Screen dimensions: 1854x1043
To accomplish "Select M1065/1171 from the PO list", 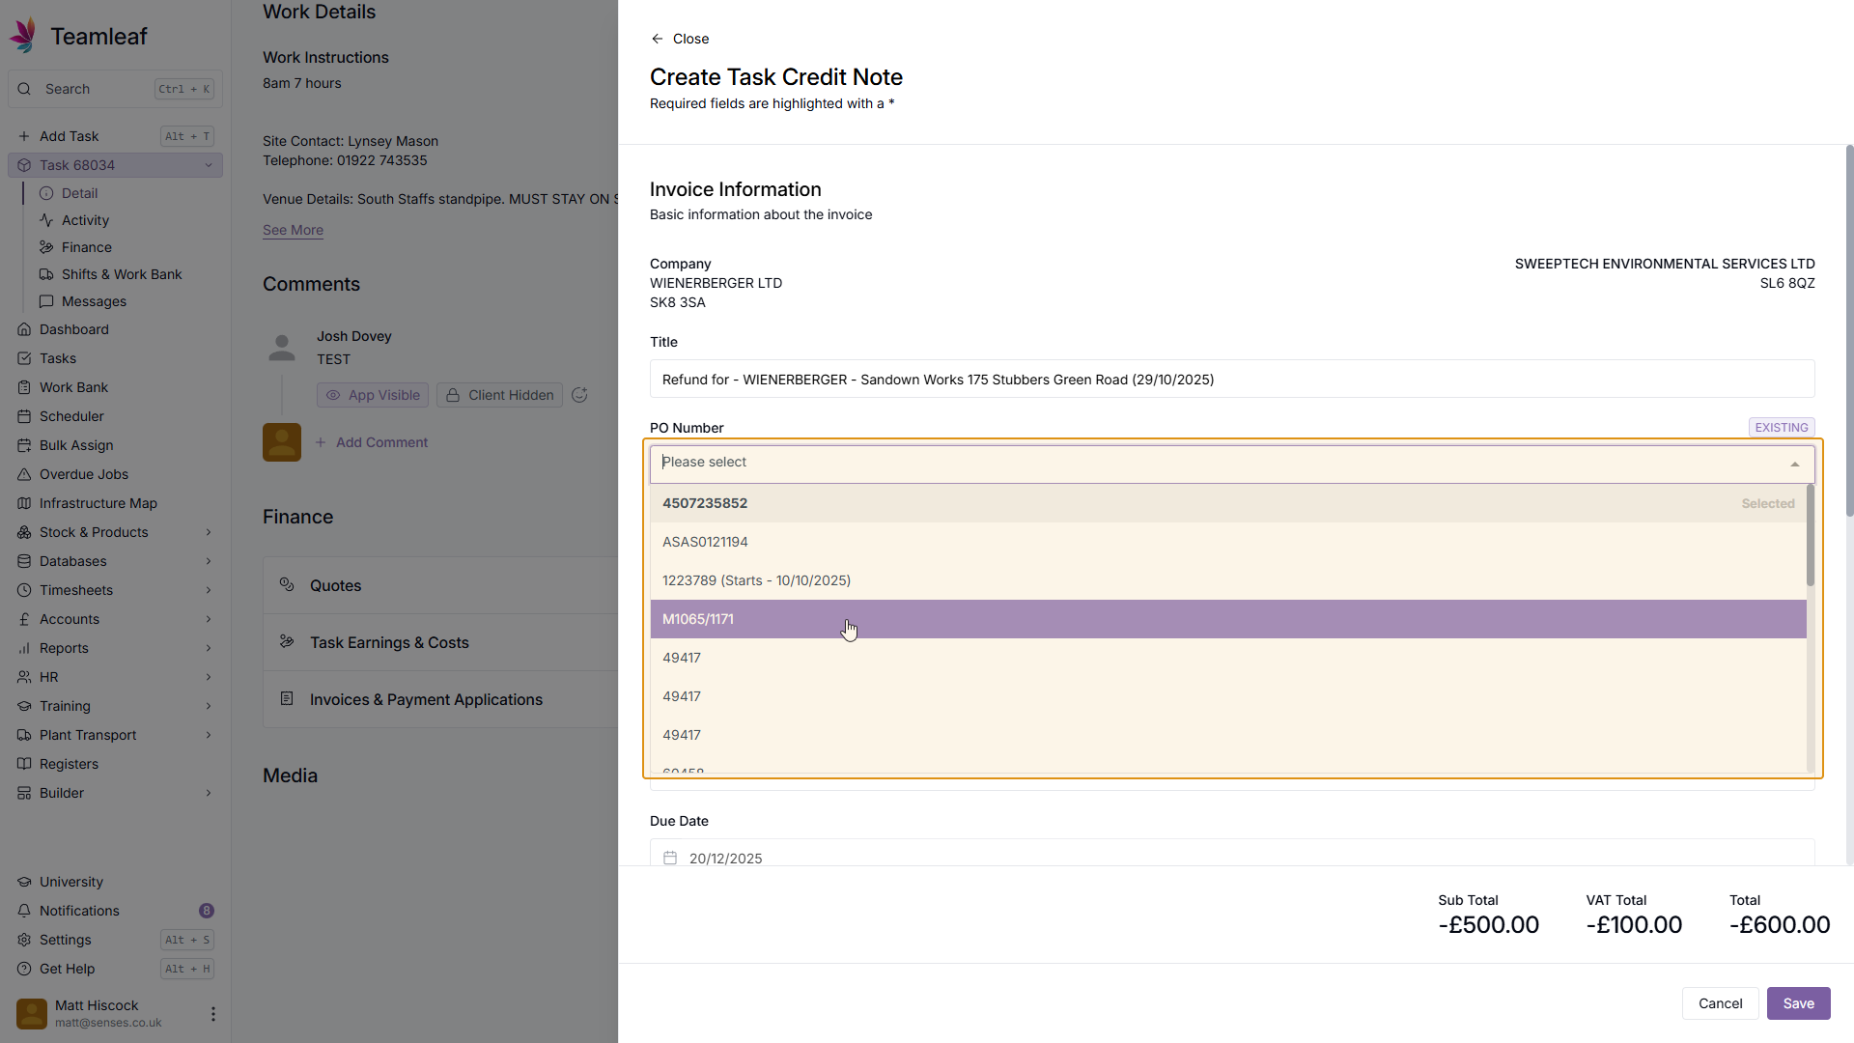I will pyautogui.click(x=698, y=619).
